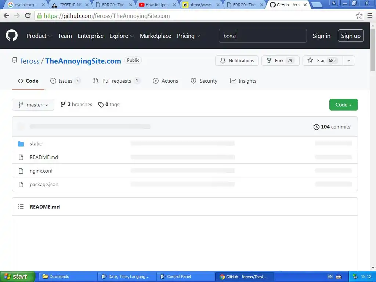Viewport: 376px width, 282px height.
Task: Switch to the Control Panel taskbar window
Action: pyautogui.click(x=185, y=276)
